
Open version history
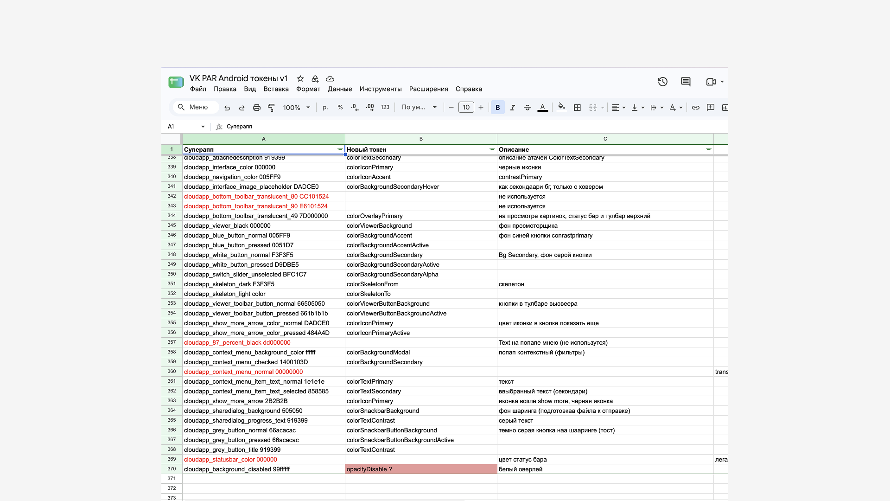coord(663,82)
